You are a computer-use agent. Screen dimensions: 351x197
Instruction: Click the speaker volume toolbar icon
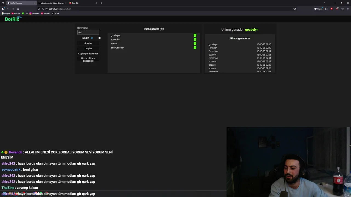point(342,9)
